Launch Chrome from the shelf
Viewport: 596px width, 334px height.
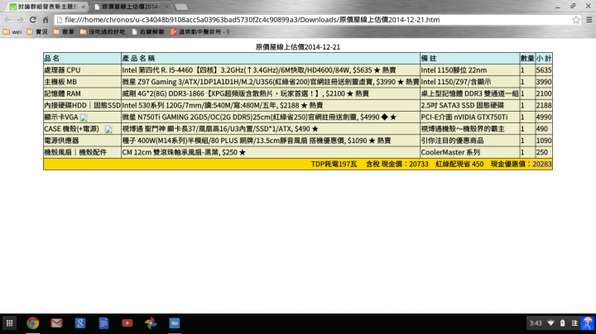33,323
